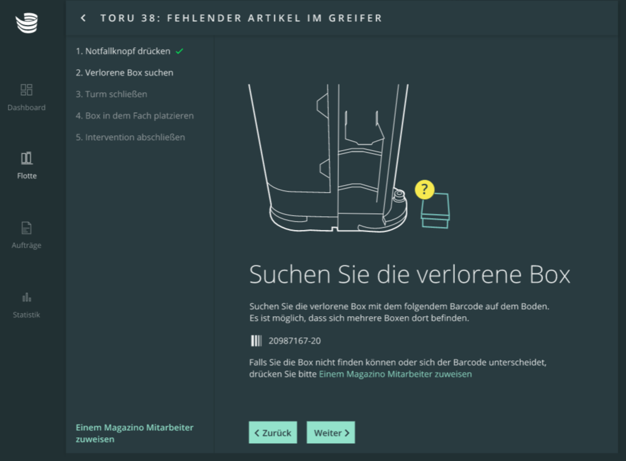
Task: Select step 5 Intervention abschließen
Action: [x=130, y=137]
